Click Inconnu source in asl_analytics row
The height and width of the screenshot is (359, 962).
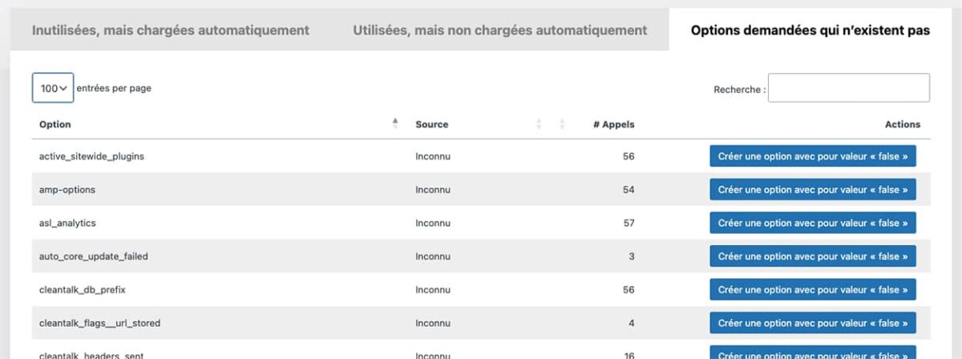(x=433, y=223)
